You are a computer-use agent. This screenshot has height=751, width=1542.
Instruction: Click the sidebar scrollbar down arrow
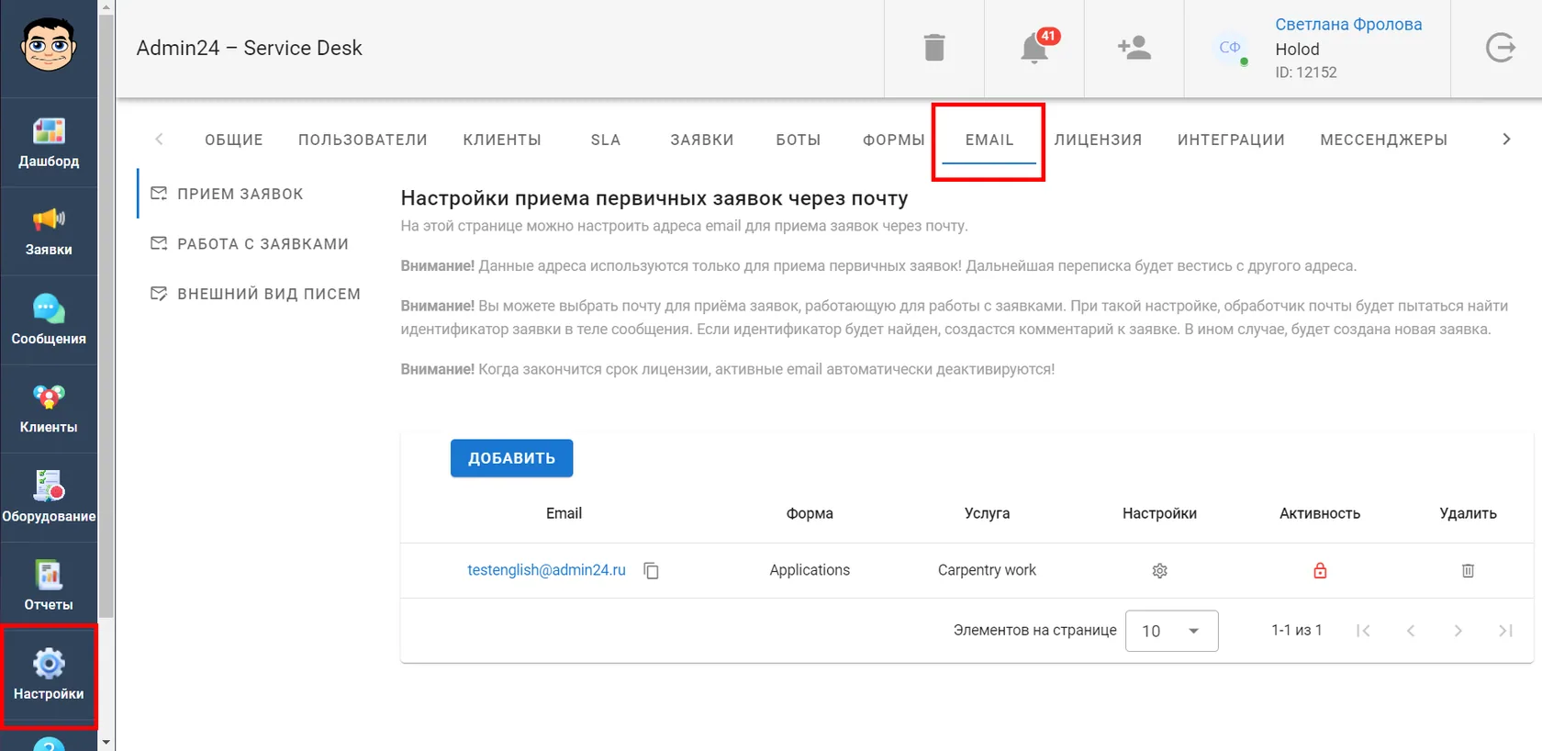click(106, 742)
